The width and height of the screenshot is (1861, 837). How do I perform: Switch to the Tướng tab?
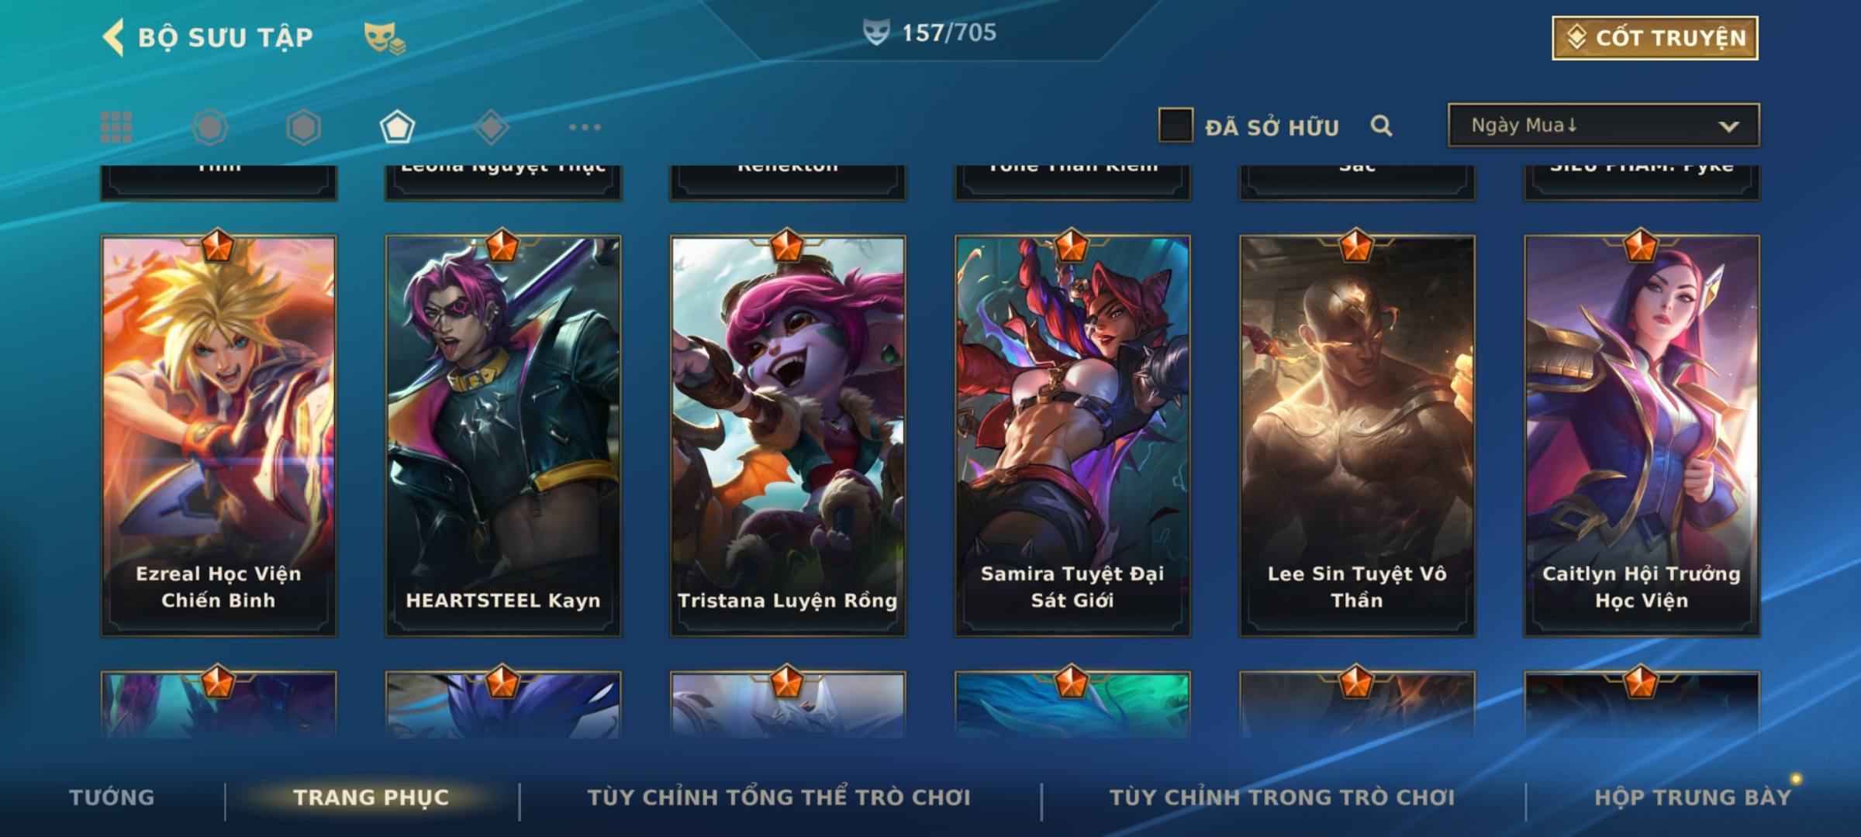pos(112,797)
